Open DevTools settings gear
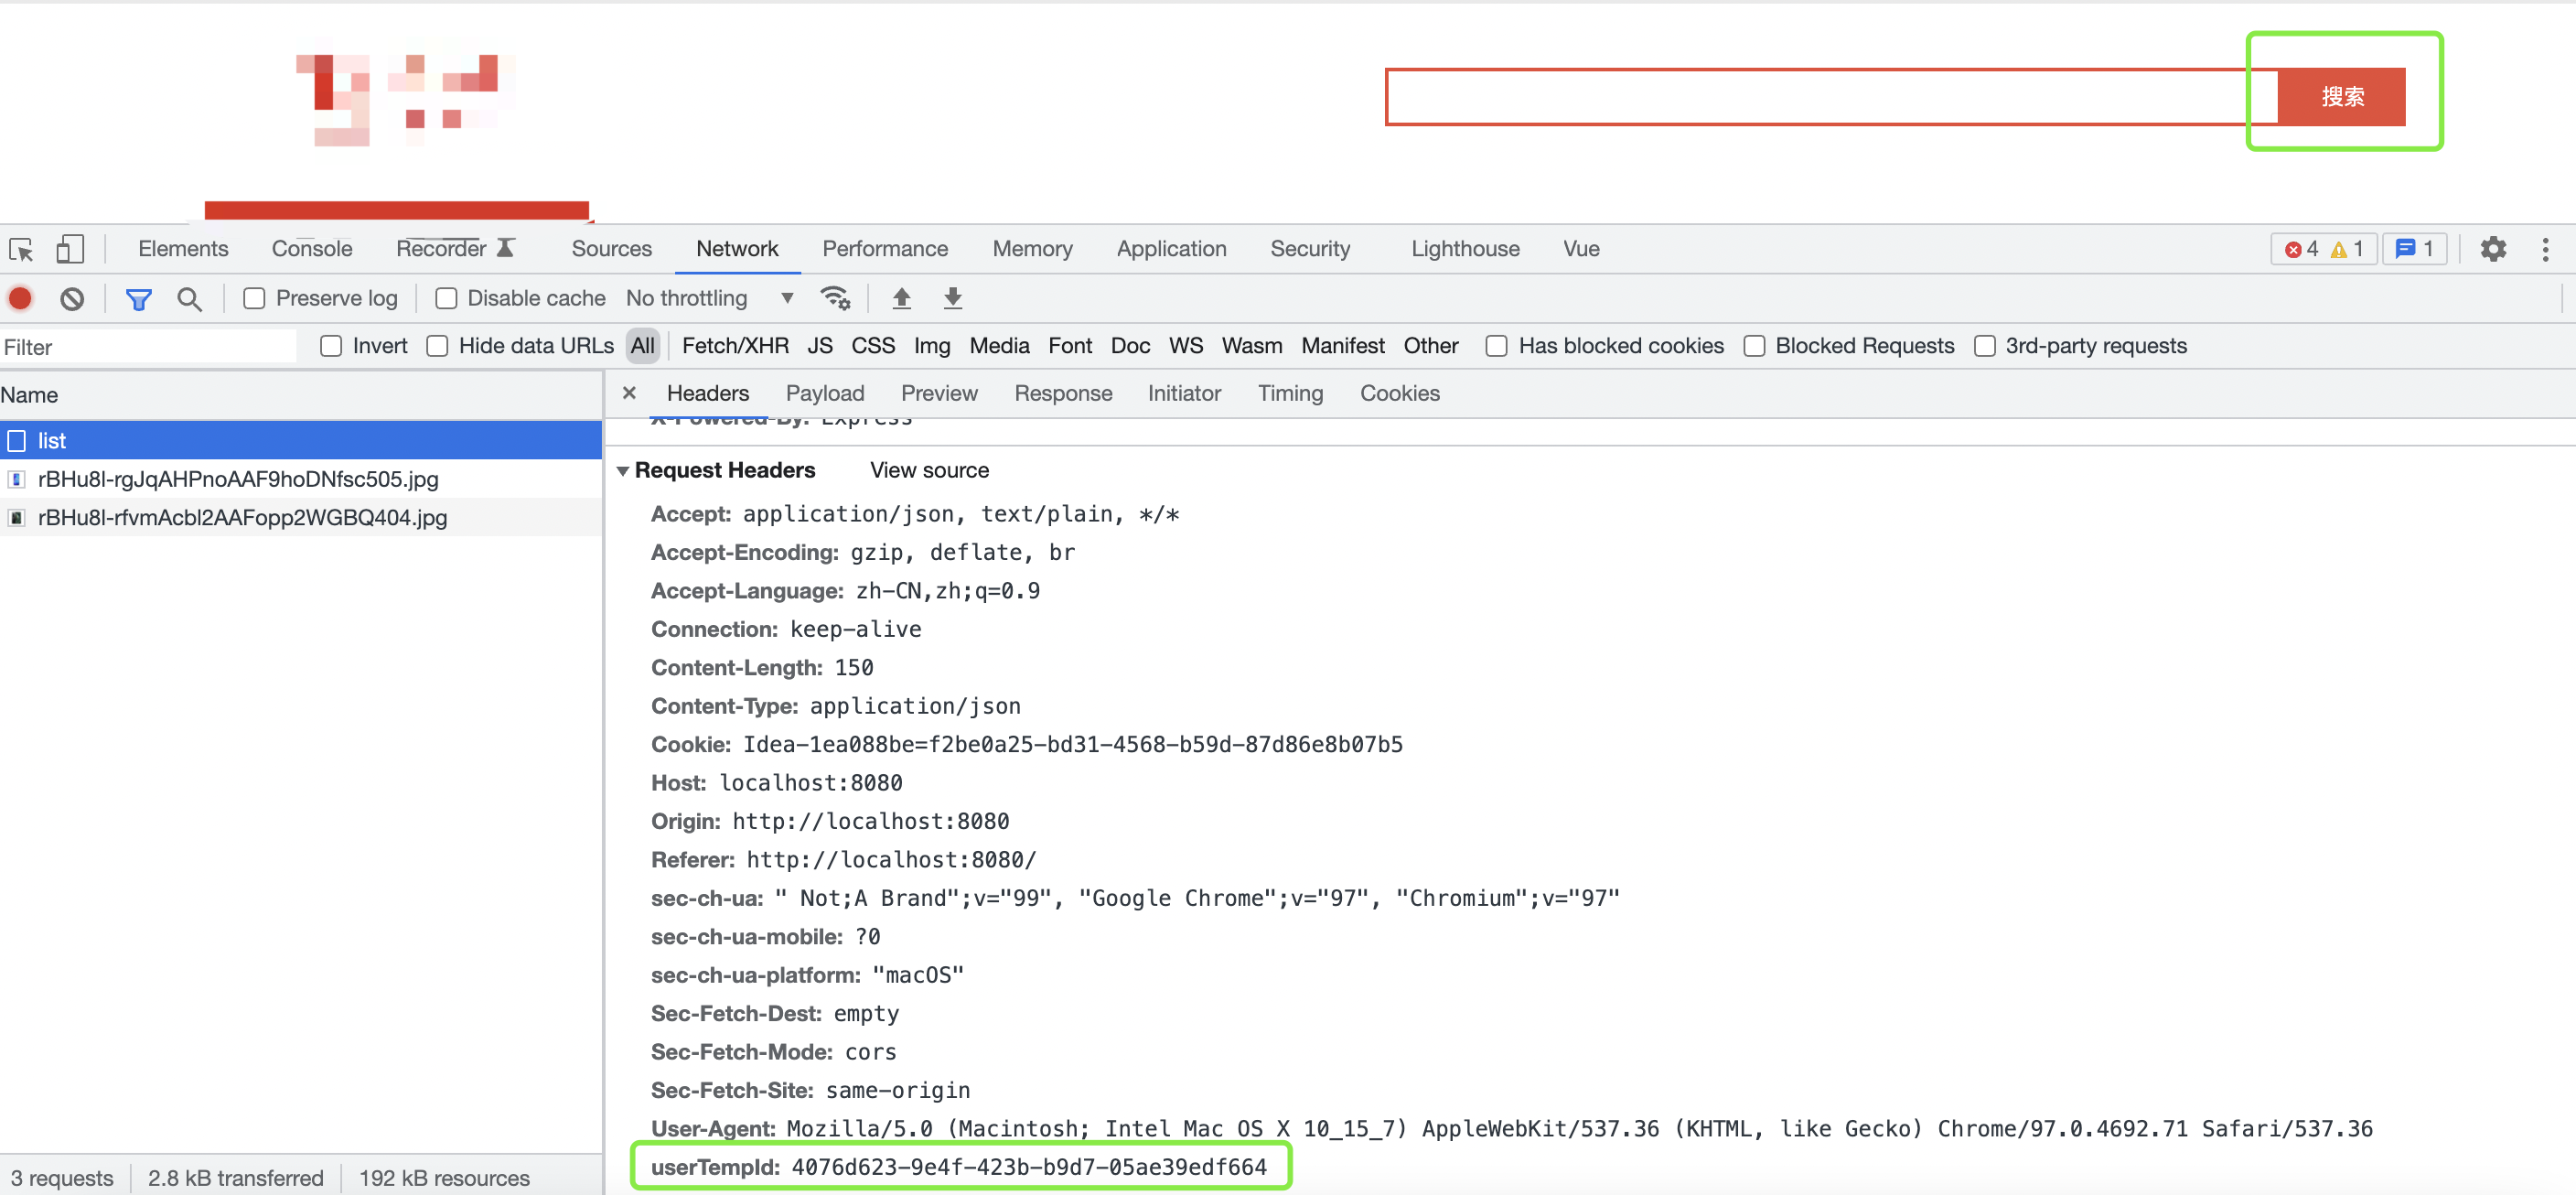Image resolution: width=2576 pixels, height=1195 pixels. pyautogui.click(x=2493, y=249)
